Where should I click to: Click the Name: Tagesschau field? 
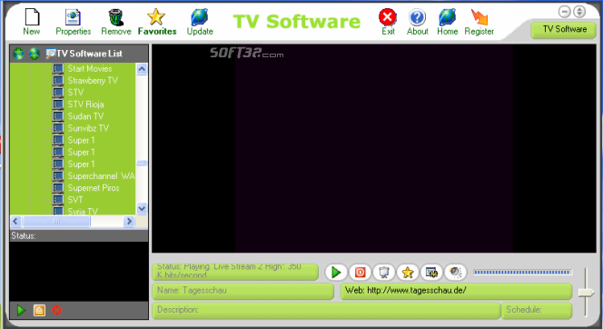point(243,292)
